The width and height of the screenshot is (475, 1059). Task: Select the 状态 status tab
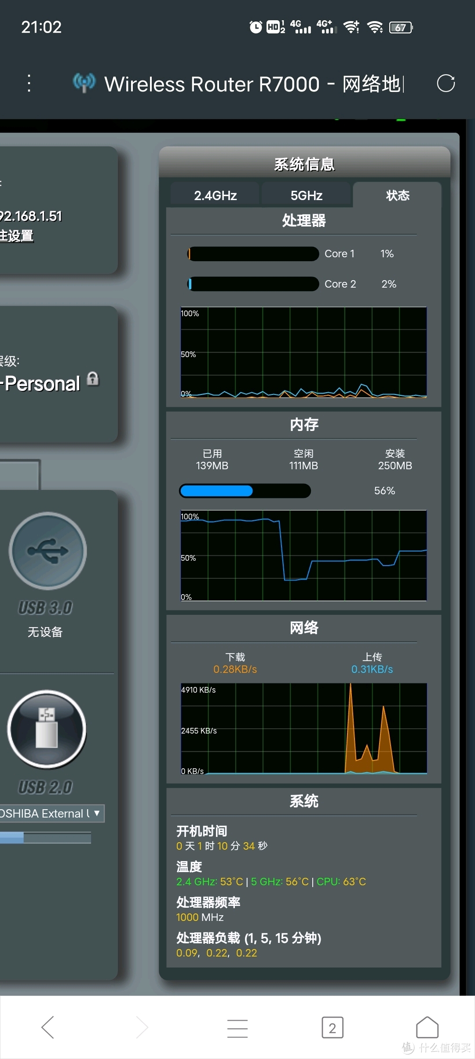pos(398,195)
